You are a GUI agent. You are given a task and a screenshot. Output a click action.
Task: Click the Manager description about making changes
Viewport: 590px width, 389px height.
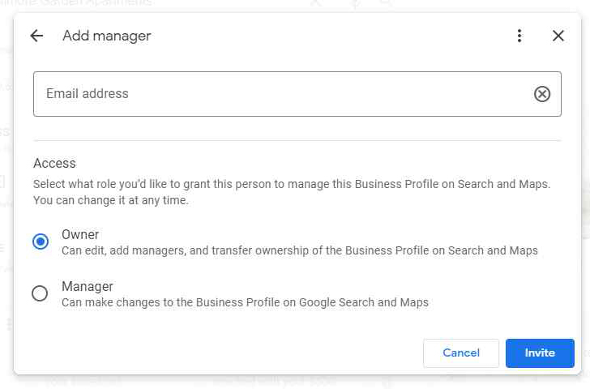point(245,302)
